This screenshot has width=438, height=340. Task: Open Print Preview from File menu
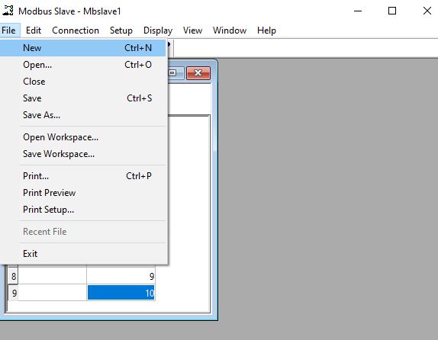83,193
